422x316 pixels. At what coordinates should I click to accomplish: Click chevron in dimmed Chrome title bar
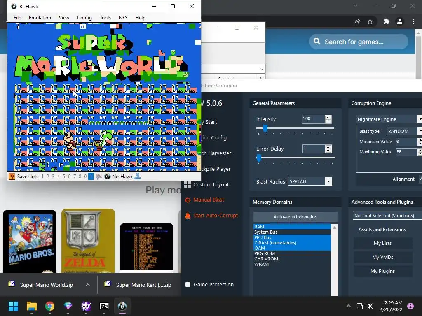[x=356, y=6]
